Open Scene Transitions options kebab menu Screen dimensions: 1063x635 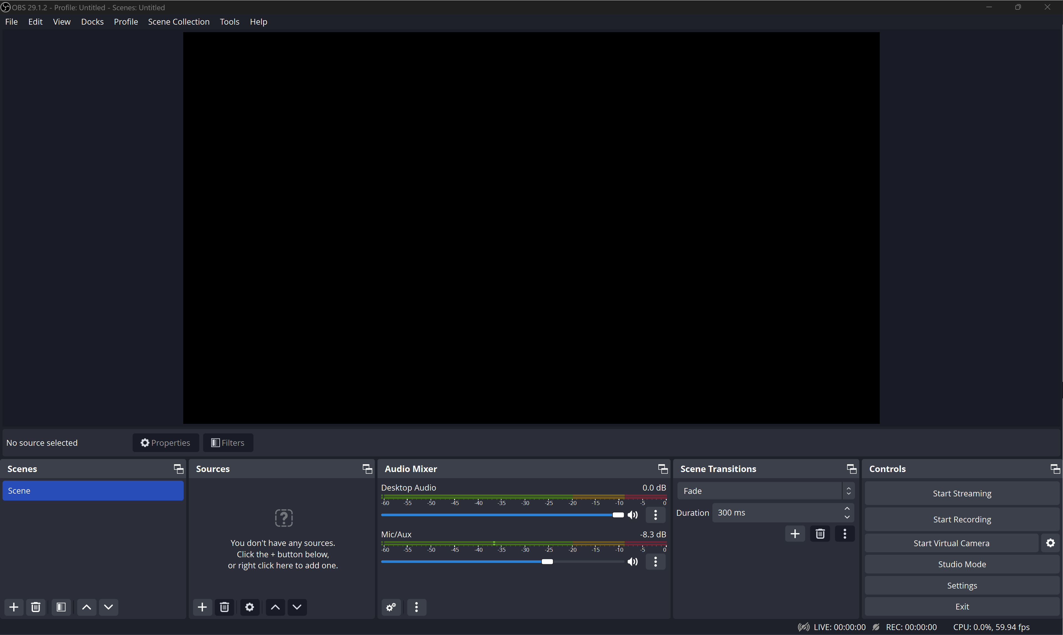844,533
